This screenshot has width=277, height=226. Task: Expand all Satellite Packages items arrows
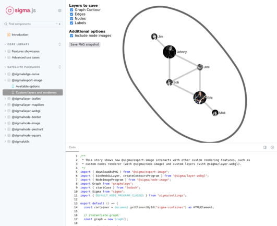click(59, 67)
